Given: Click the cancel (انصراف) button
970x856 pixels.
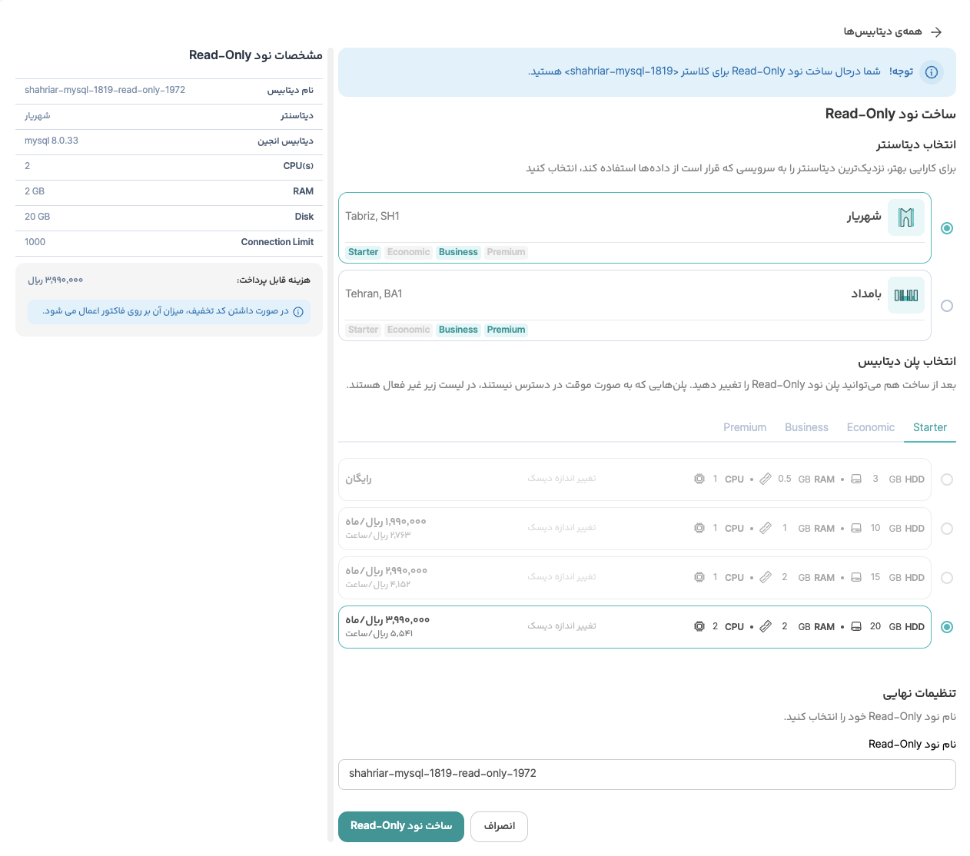Looking at the screenshot, I should 499,827.
